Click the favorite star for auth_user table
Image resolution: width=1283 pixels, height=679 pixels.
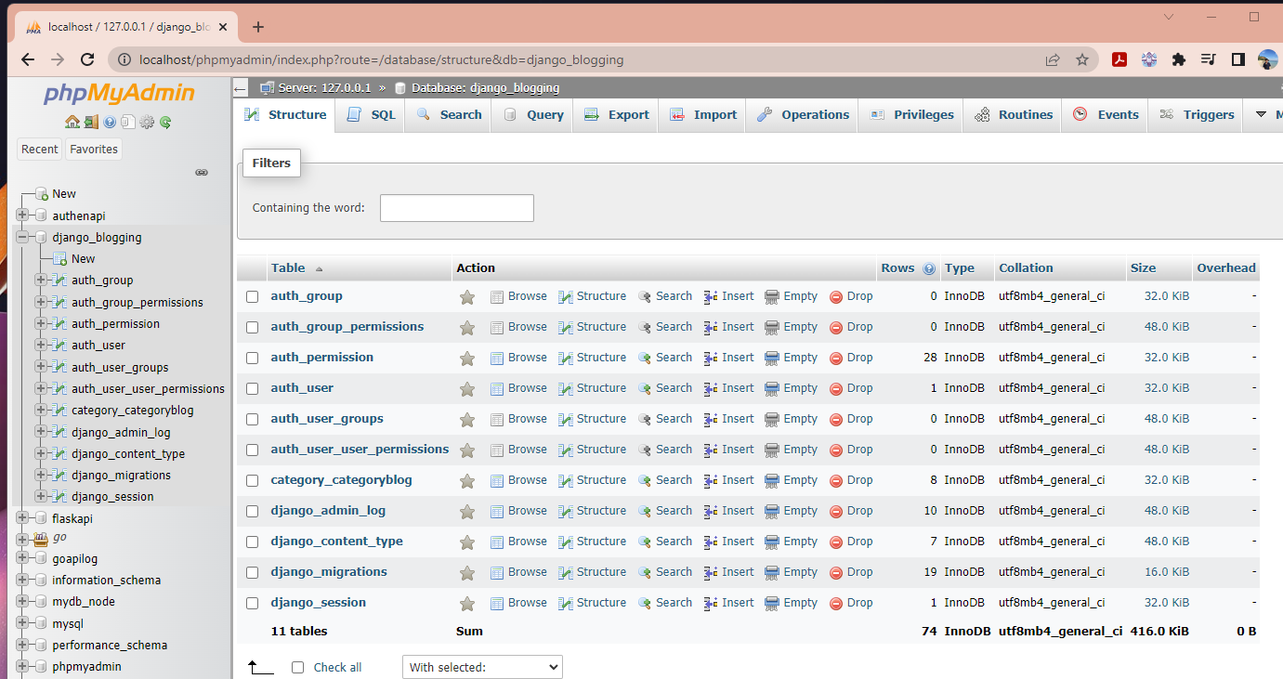[x=467, y=388]
